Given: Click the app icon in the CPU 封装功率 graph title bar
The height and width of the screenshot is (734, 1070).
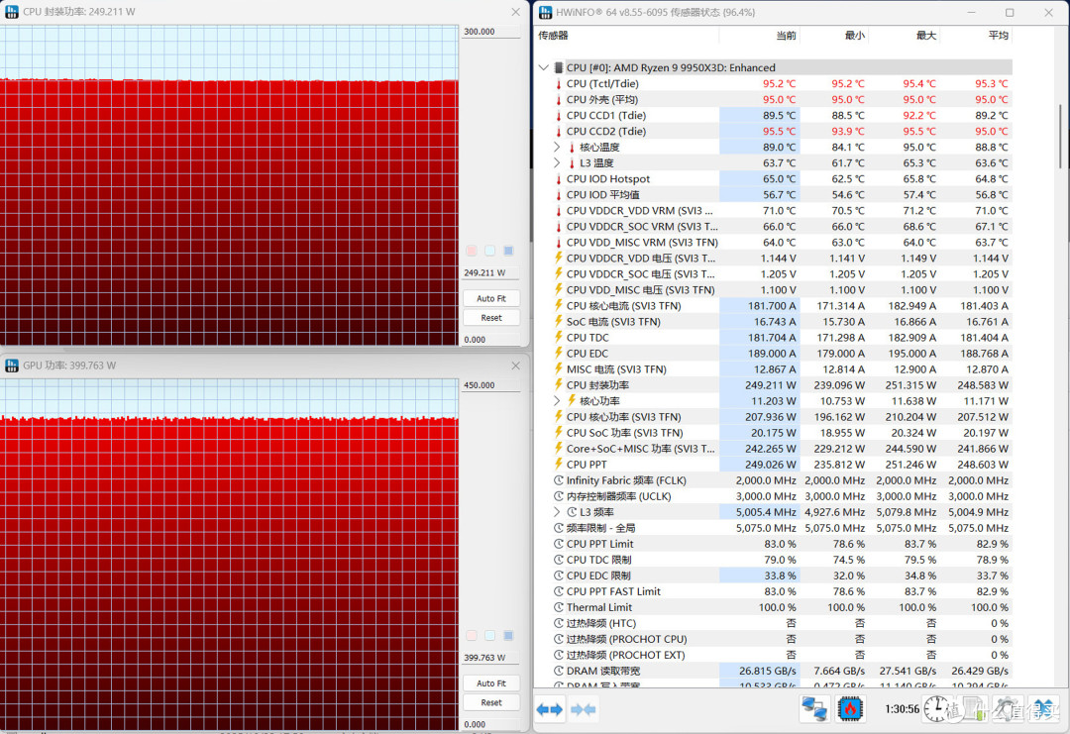Looking at the screenshot, I should pyautogui.click(x=12, y=12).
